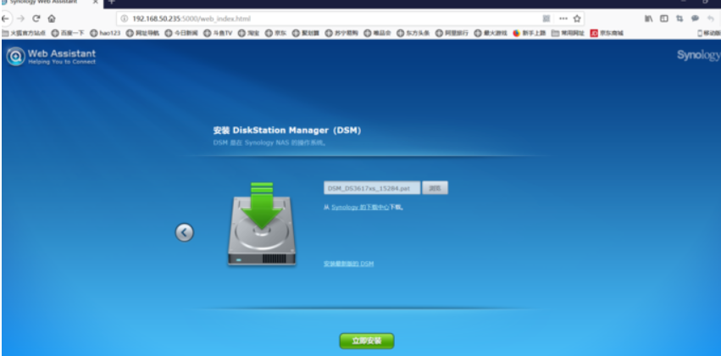Open the Synology 的下载中心 download link
This screenshot has height=356, width=721.
[x=361, y=208]
